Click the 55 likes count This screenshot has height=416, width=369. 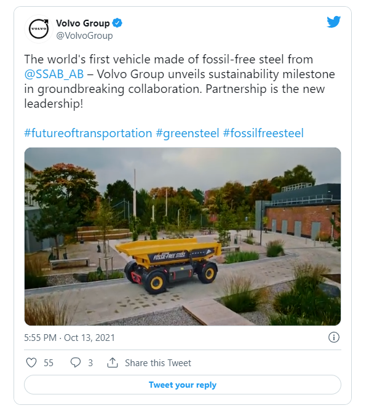(49, 363)
